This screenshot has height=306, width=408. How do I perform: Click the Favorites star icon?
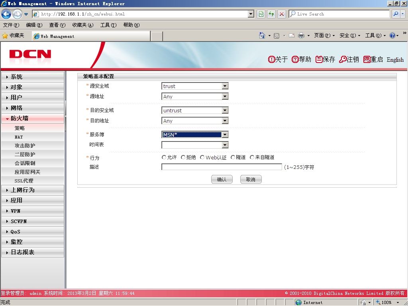click(x=5, y=35)
